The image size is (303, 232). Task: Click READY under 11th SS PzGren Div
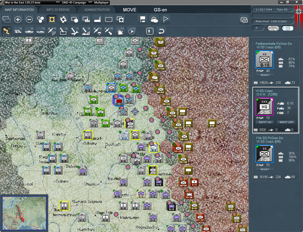(265, 170)
